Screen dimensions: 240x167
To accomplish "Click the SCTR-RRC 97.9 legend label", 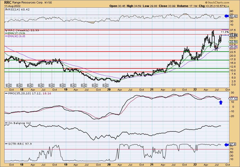I will click(x=20, y=144).
